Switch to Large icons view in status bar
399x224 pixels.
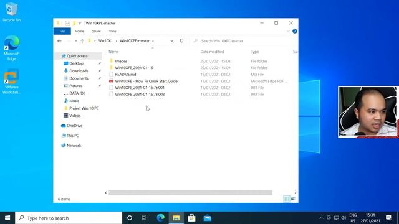point(294,199)
